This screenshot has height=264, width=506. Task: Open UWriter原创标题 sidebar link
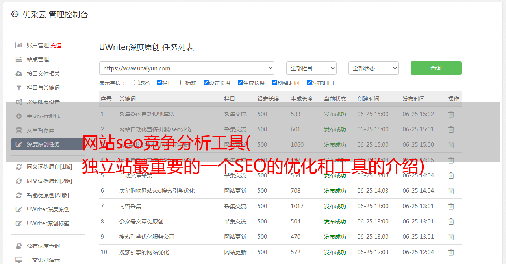coord(48,223)
